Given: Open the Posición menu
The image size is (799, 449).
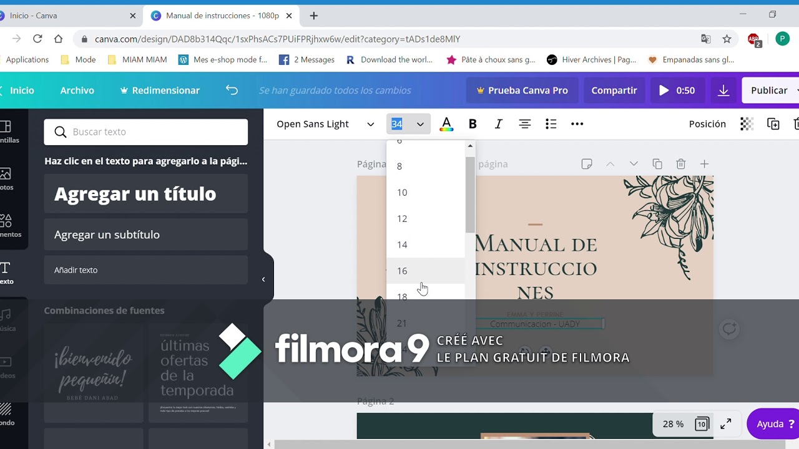Looking at the screenshot, I should point(707,124).
